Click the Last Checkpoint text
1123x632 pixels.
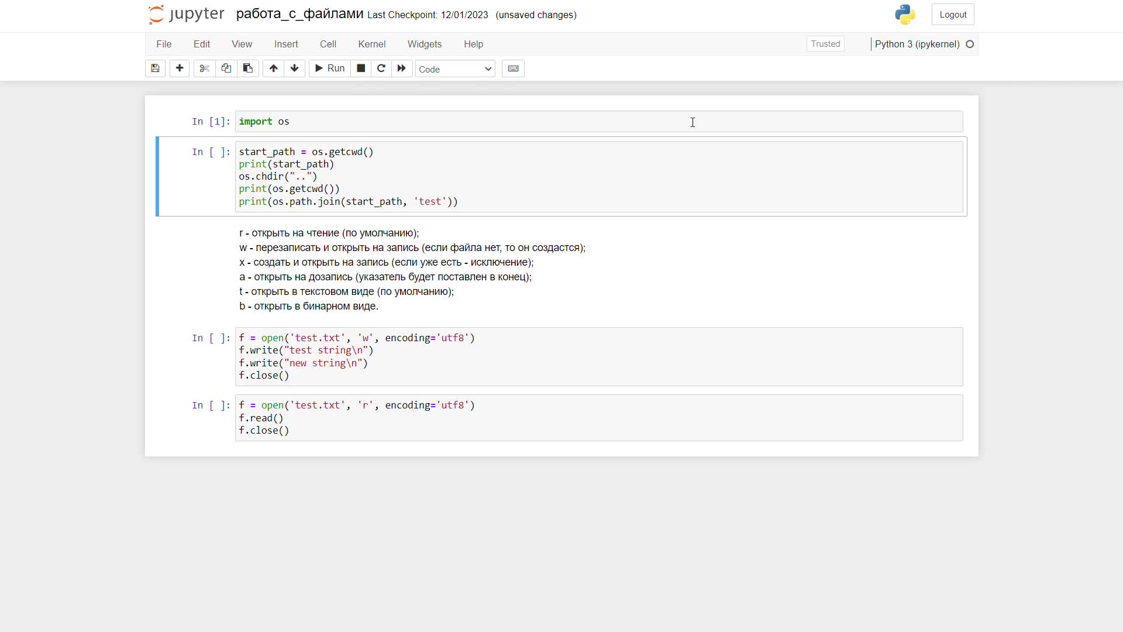click(428, 15)
